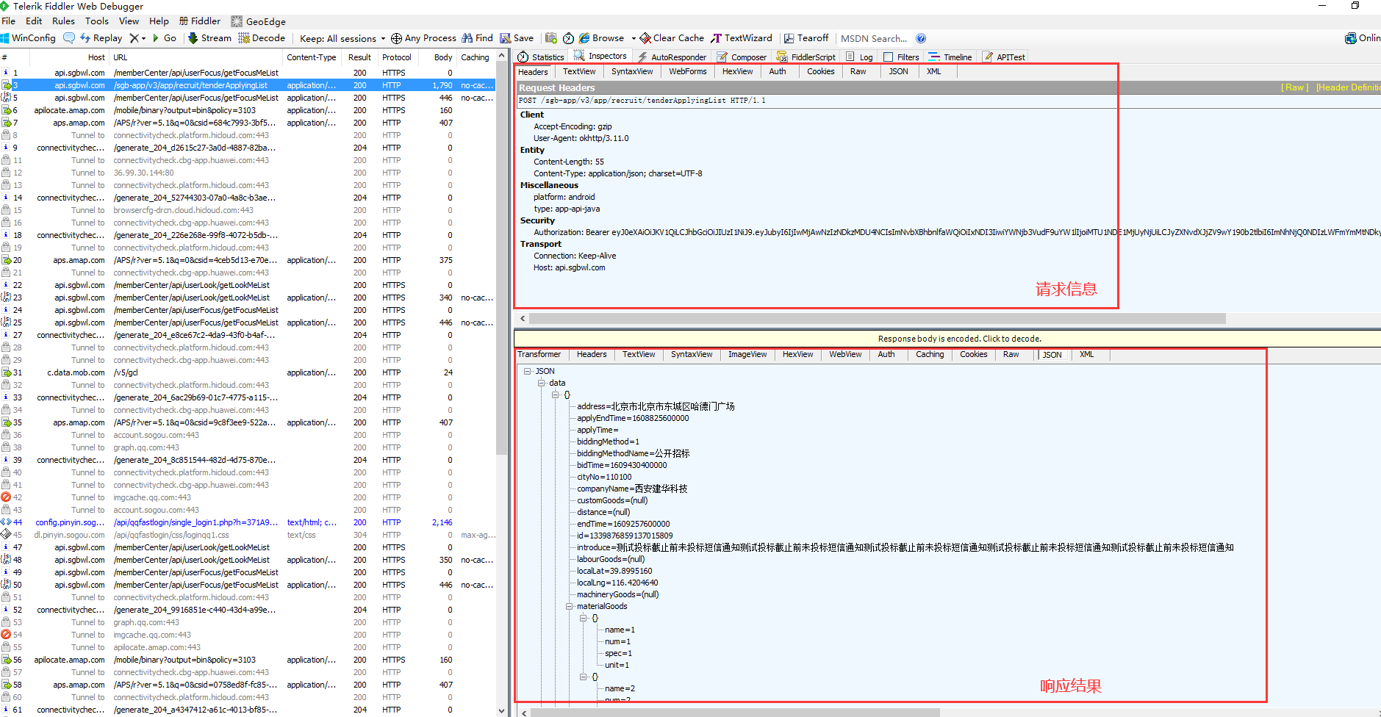The image size is (1381, 717).
Task: Click the Online status icon
Action: pyautogui.click(x=1351, y=38)
